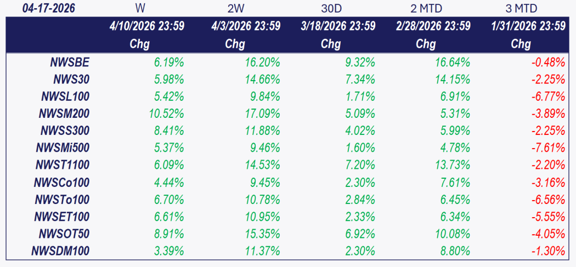Viewport: 576px width, 267px height.
Task: Click the 3 MTD column header
Action: pos(521,8)
